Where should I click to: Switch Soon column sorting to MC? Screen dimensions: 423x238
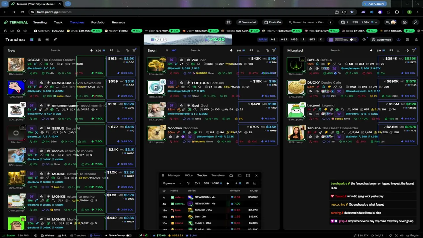(174, 51)
